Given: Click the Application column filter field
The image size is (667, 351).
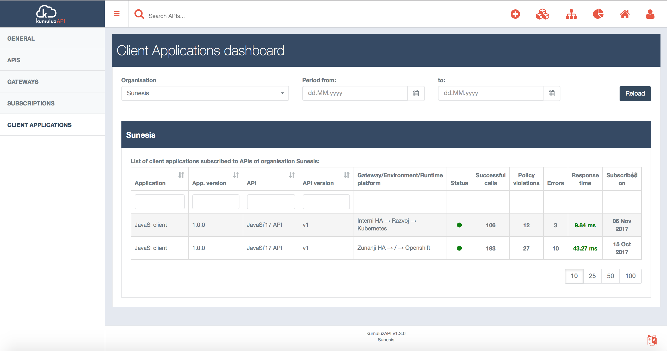Looking at the screenshot, I should [x=159, y=202].
